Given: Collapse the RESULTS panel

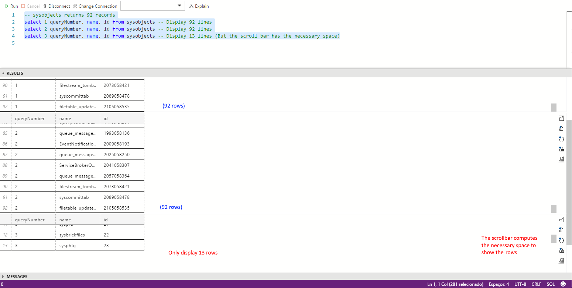Looking at the screenshot, I should pos(13,73).
